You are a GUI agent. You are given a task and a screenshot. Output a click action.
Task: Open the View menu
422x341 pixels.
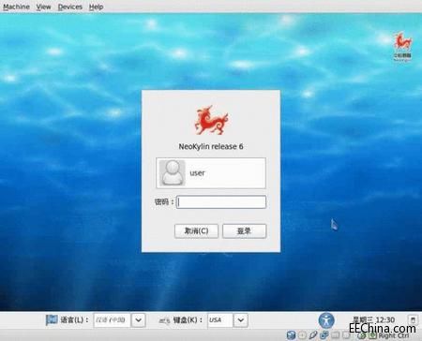(x=43, y=7)
